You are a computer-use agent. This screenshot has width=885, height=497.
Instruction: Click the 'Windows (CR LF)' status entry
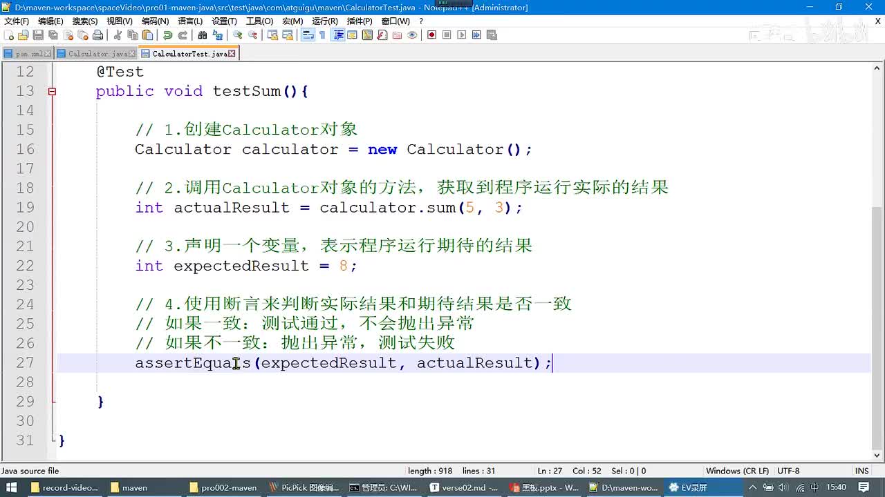pos(737,471)
